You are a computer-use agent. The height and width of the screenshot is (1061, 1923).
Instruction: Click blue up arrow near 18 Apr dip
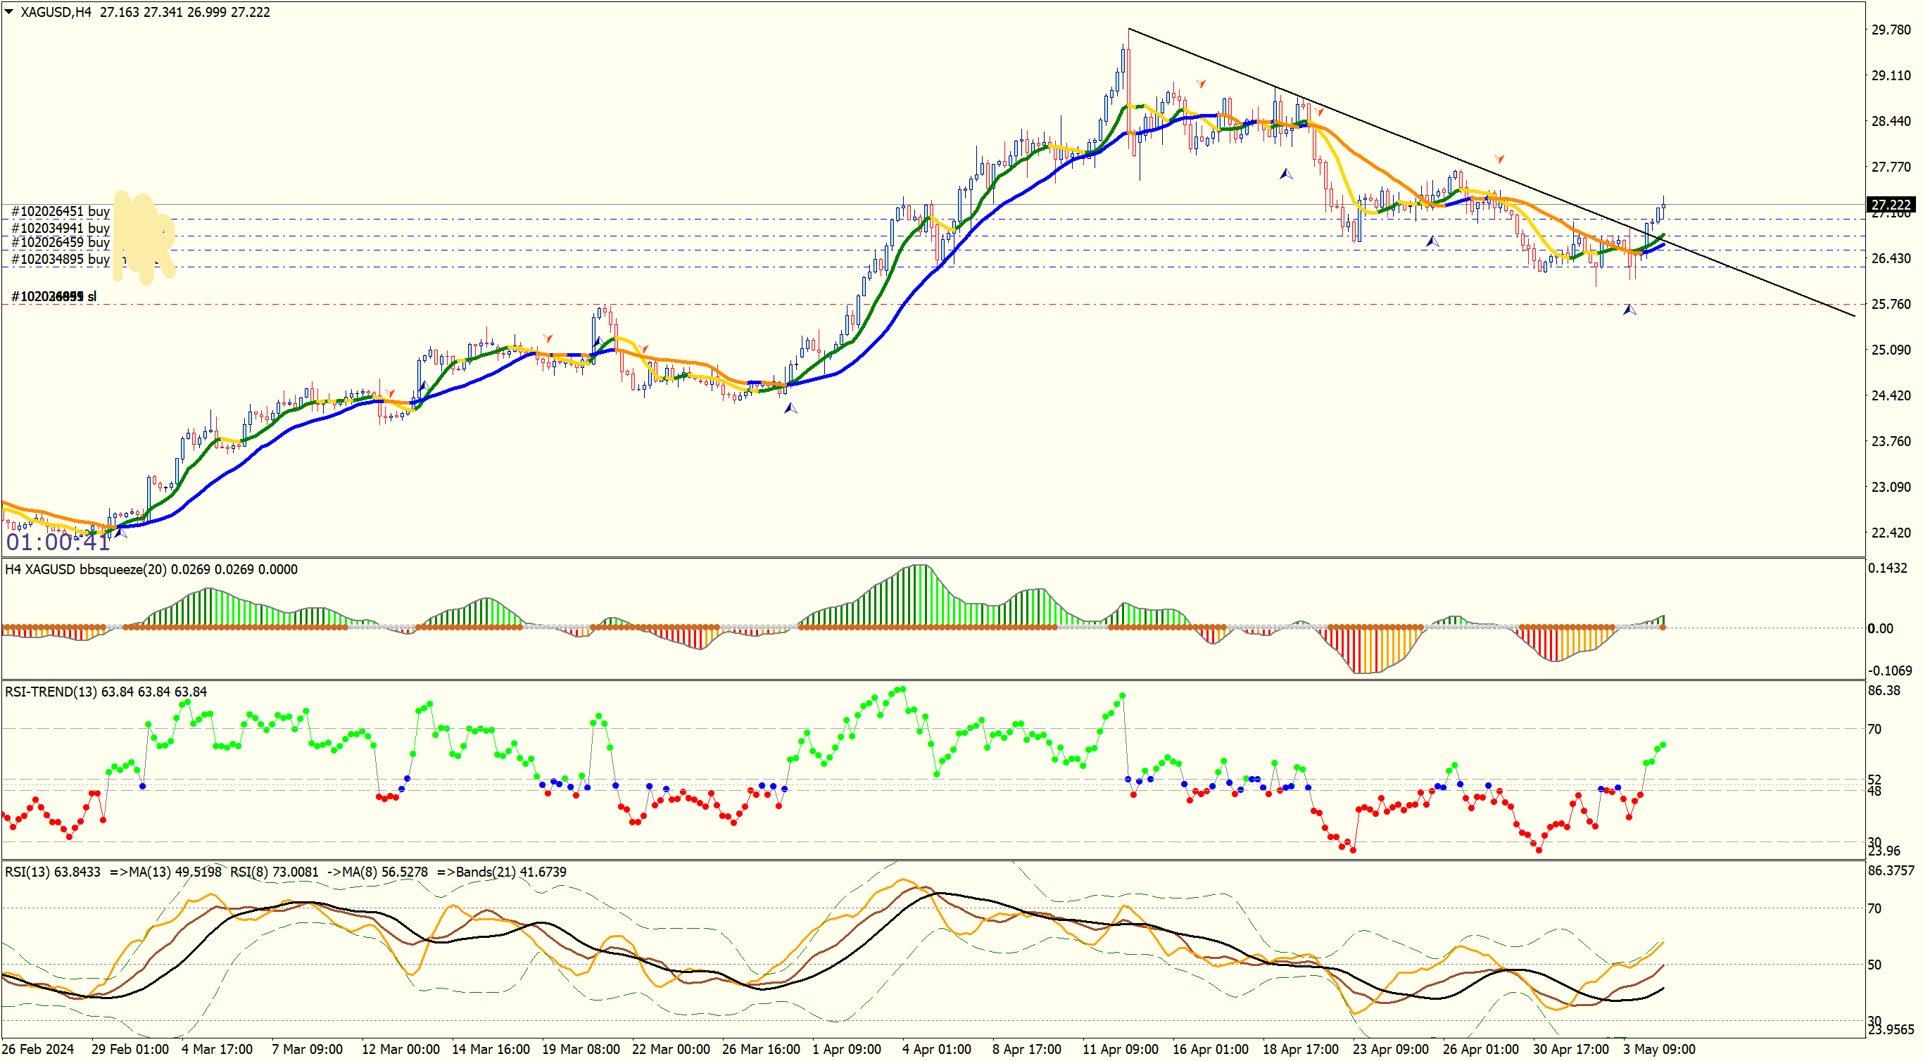(x=1285, y=174)
